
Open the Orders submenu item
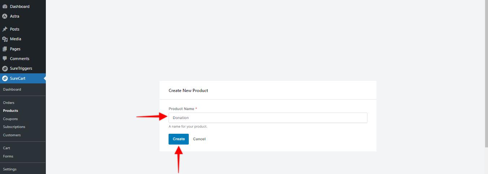(x=9, y=102)
